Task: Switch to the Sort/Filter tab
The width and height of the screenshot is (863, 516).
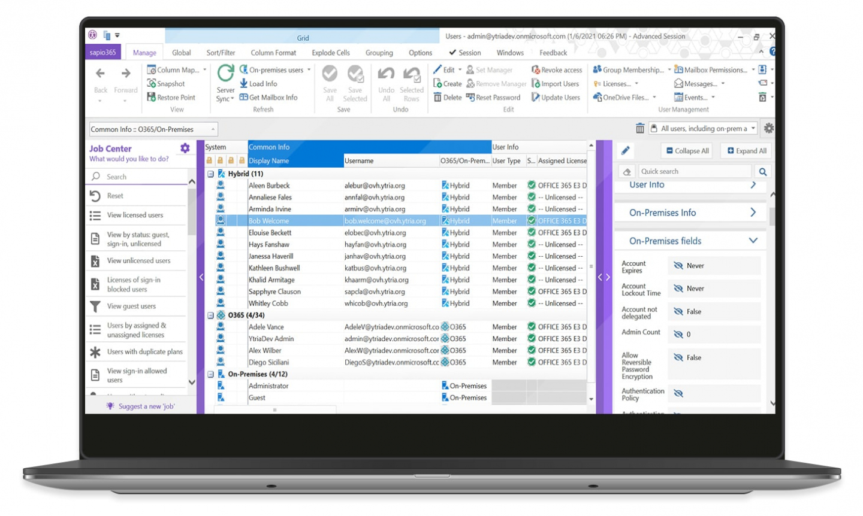Action: pyautogui.click(x=221, y=53)
